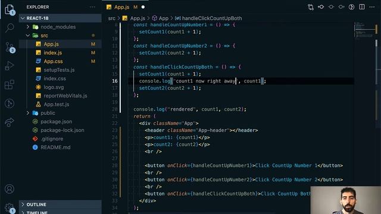Open the Explorer view icon

point(10,10)
